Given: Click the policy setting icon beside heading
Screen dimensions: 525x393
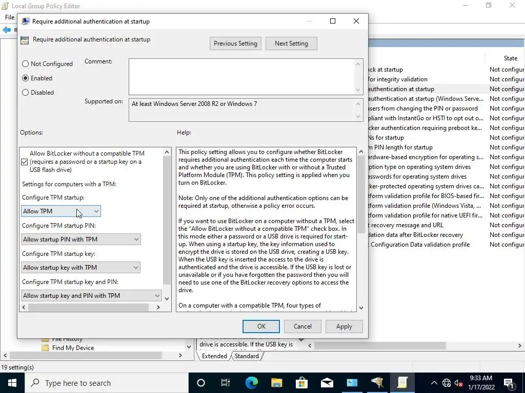Looking at the screenshot, I should (x=25, y=40).
